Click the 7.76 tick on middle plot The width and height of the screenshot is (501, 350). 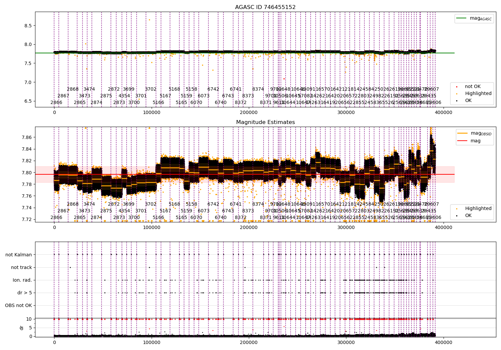coord(27,196)
